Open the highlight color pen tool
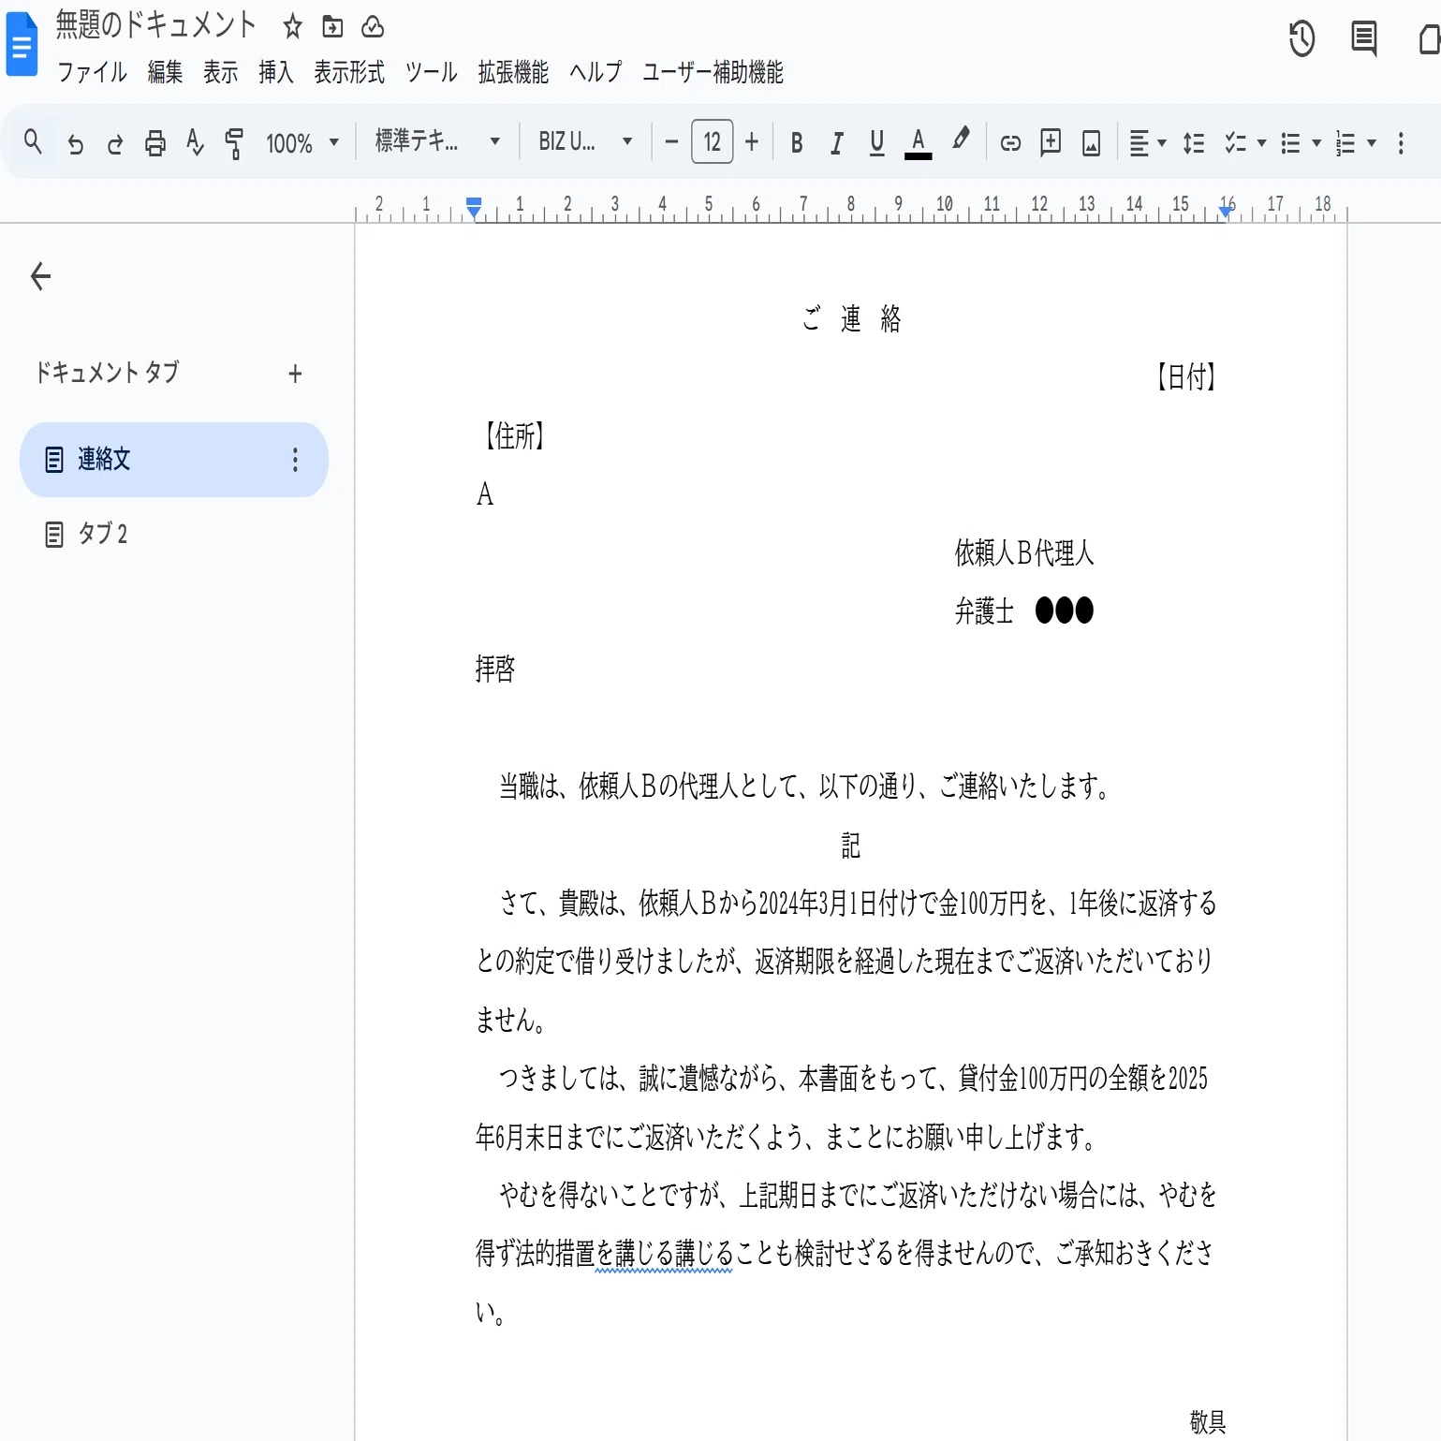 pyautogui.click(x=960, y=140)
